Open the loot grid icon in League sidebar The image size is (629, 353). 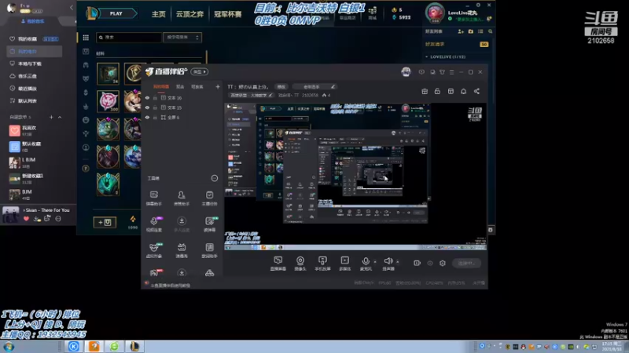(x=86, y=38)
